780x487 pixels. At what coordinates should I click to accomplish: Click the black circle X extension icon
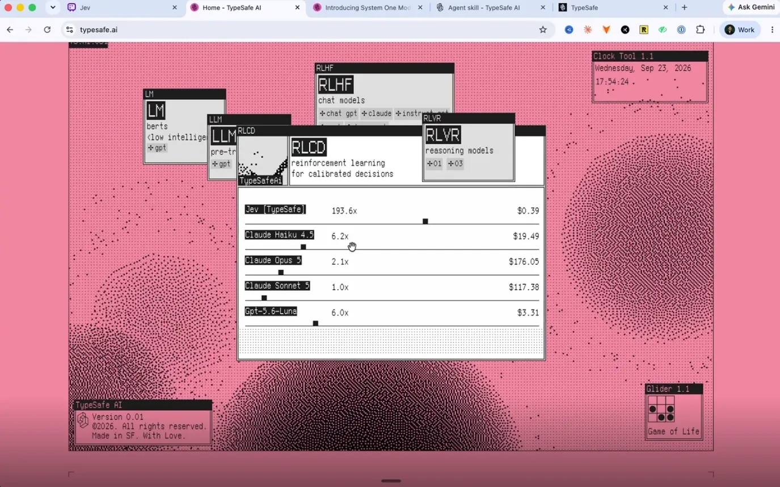[x=625, y=30]
